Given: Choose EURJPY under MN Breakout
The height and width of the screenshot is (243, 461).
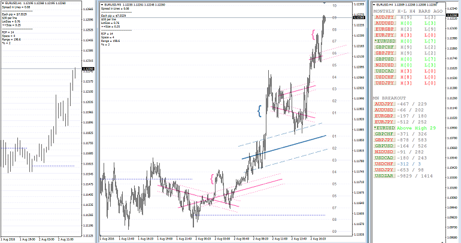Looking at the screenshot, I should click(384, 122).
